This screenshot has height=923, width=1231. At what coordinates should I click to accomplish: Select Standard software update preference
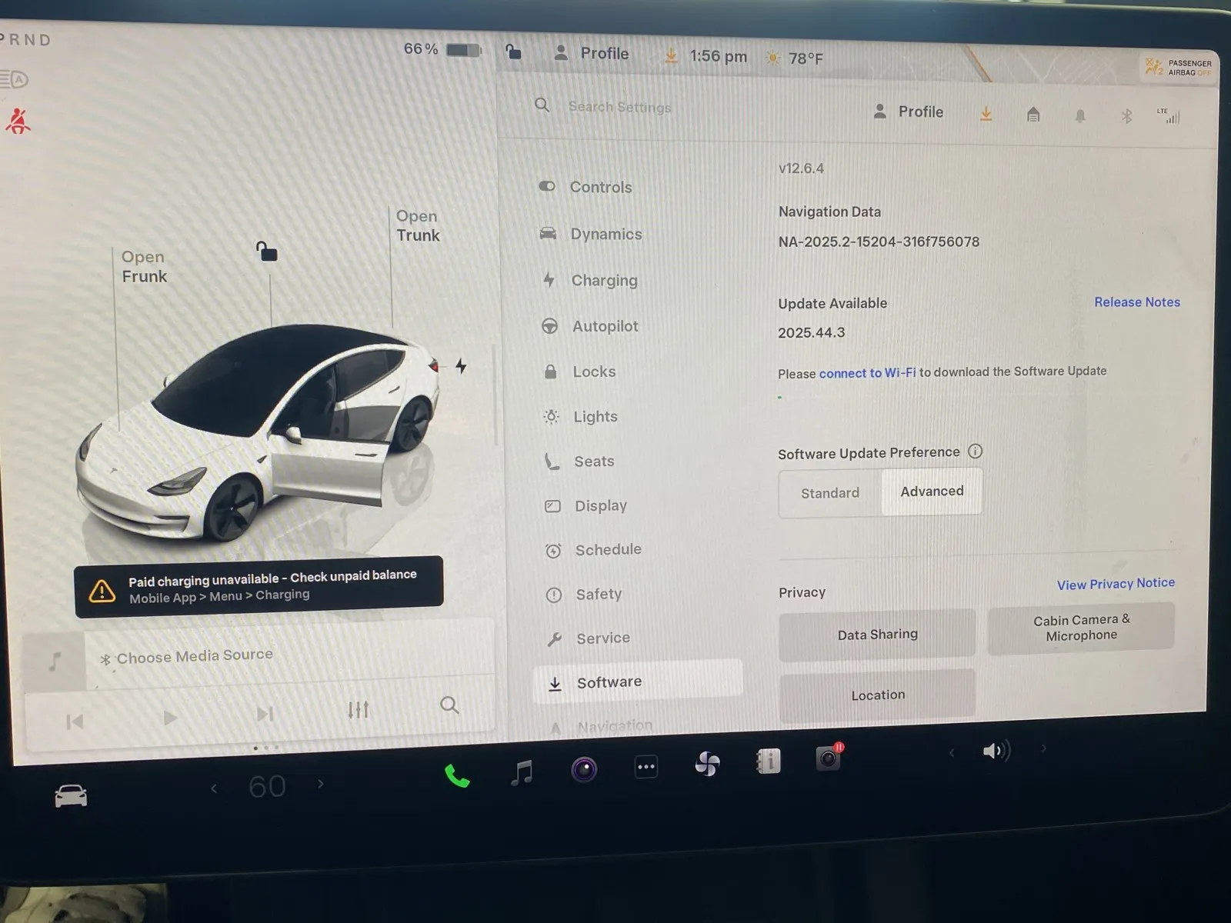click(x=829, y=493)
